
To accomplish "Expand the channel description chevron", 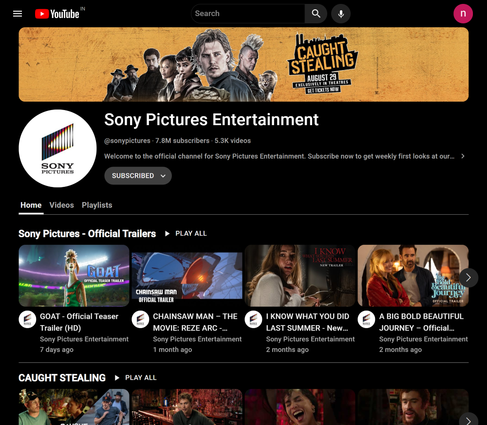I will click(463, 156).
